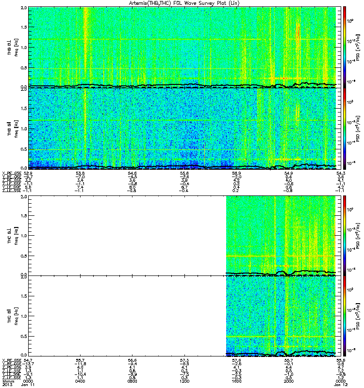364x388 pixels.
Task: Click the '2.0' frequency tick of THB B⊥ panel
Action: coord(24,8)
